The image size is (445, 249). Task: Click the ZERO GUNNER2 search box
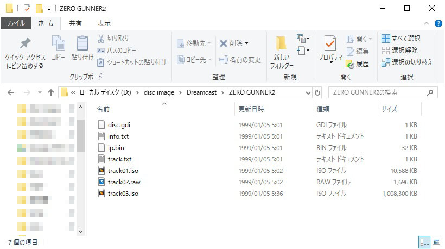point(383,92)
